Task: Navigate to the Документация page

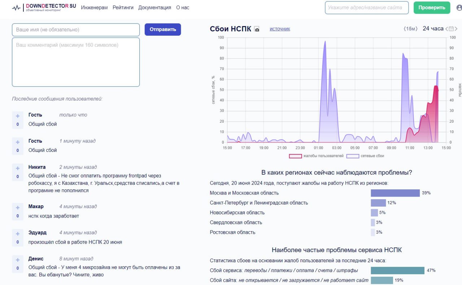Action: [x=154, y=8]
